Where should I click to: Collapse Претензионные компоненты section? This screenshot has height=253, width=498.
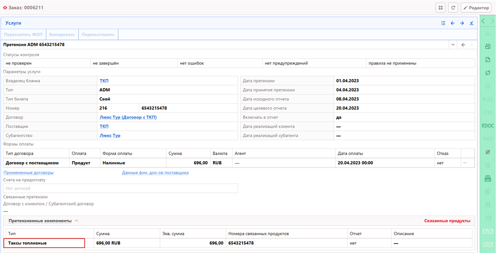point(77,221)
